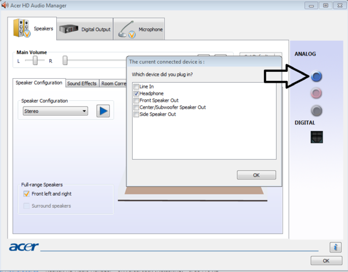Click the pink analog audio jack
Viewport: 348px width, 272px height.
316,93
